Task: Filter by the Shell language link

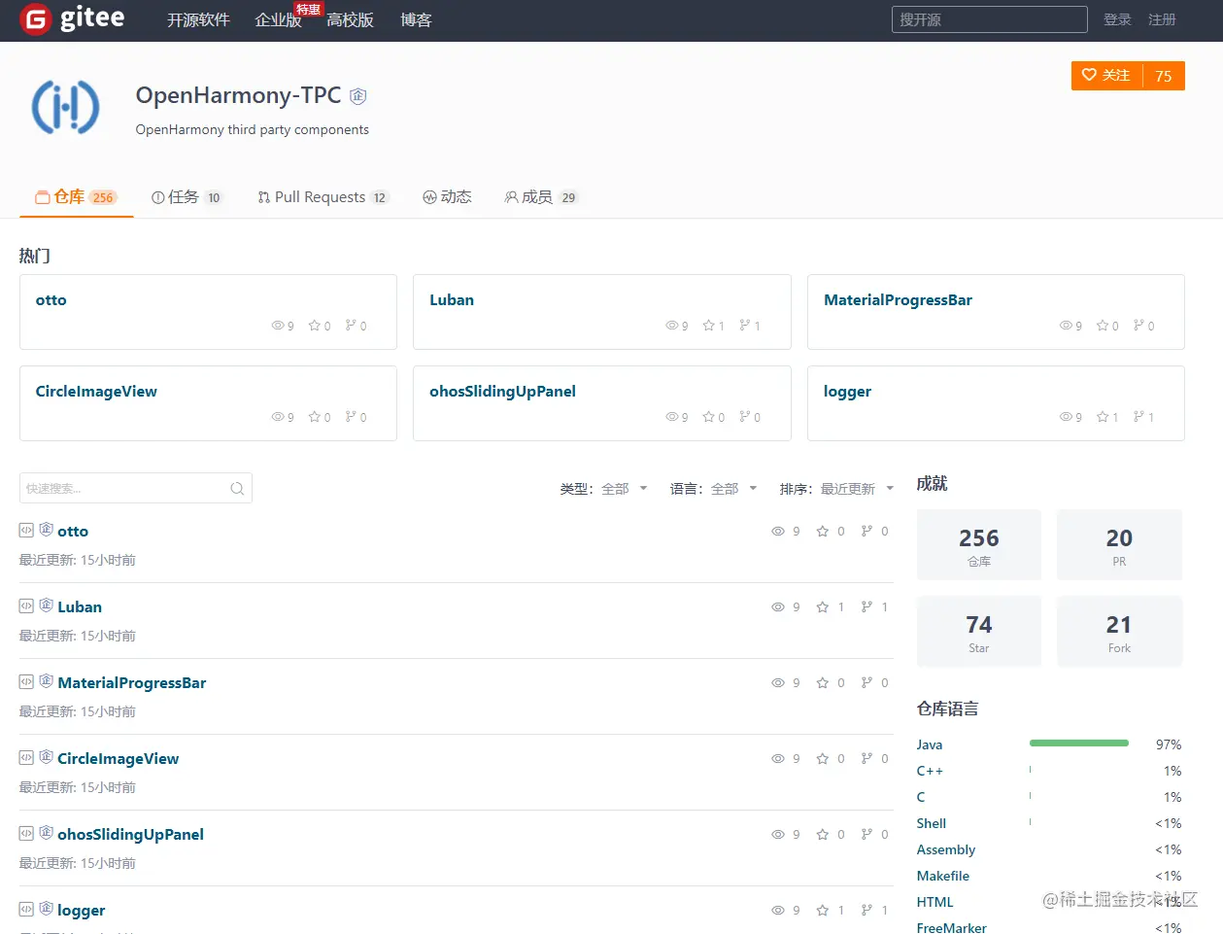Action: pos(932,823)
